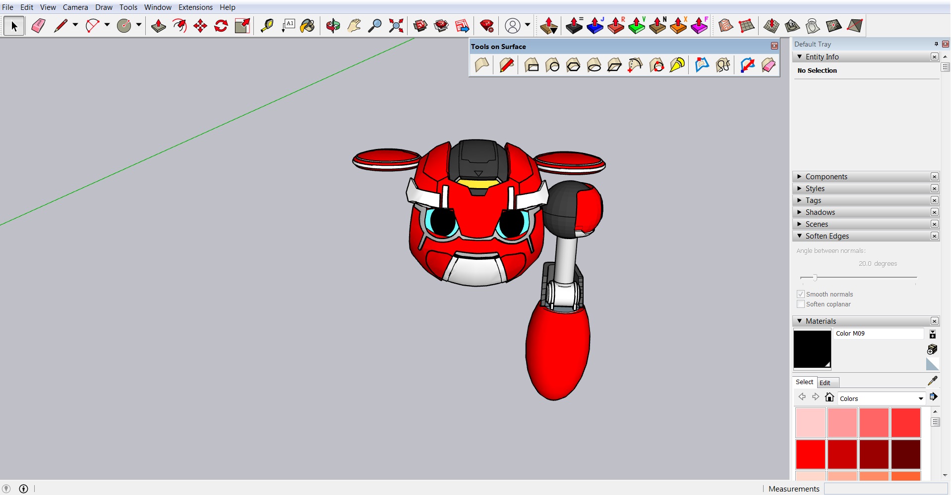The width and height of the screenshot is (952, 495).
Task: Pin the Default Tray panel
Action: (x=936, y=44)
